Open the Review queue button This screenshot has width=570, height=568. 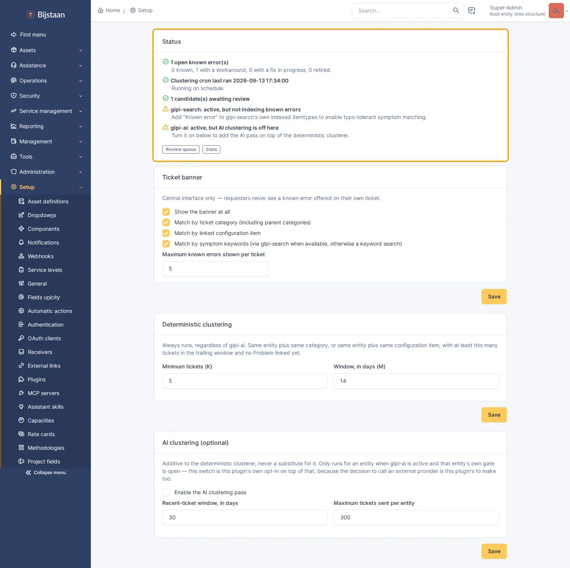point(181,149)
